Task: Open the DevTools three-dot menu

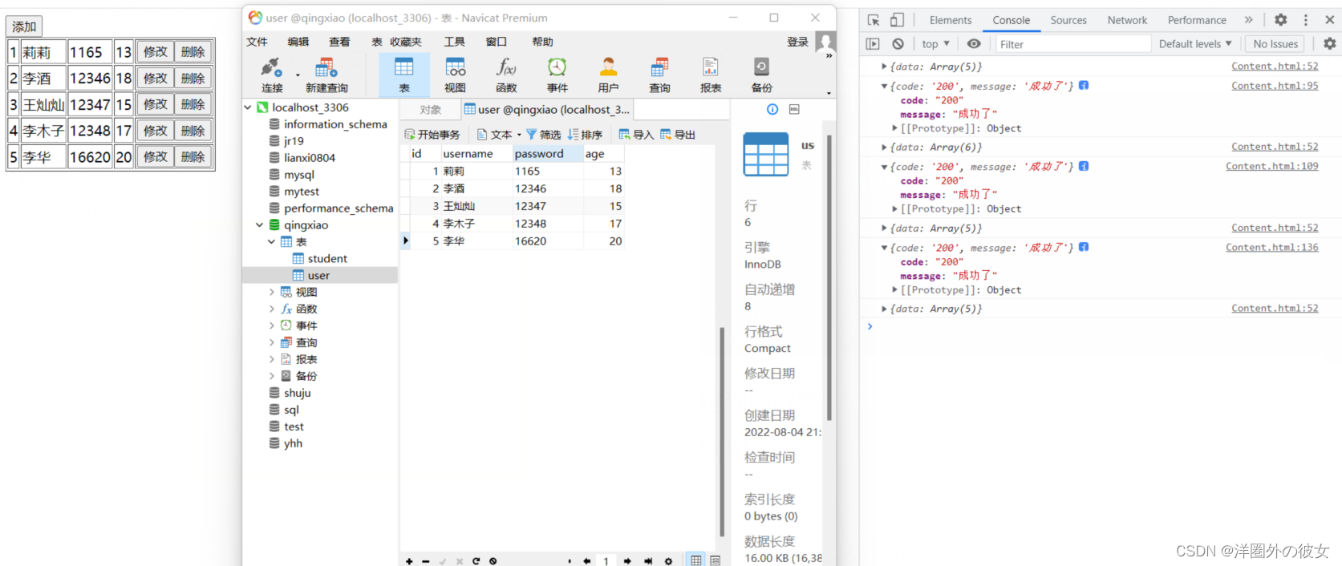Action: pyautogui.click(x=1306, y=20)
